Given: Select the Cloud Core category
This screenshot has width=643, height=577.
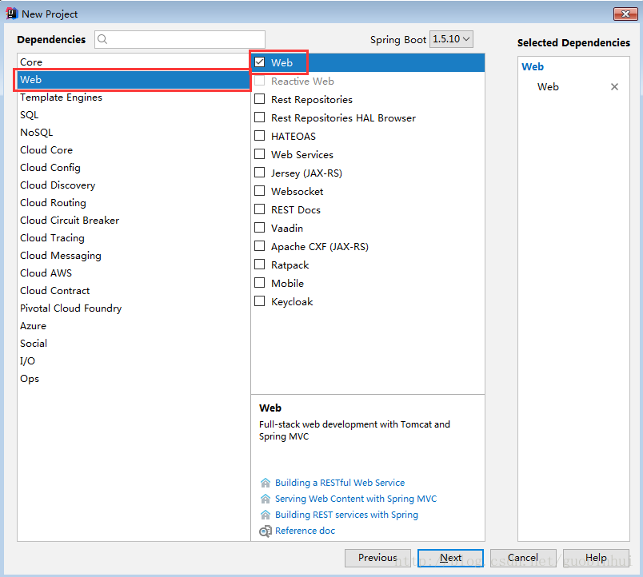Looking at the screenshot, I should [x=134, y=150].
